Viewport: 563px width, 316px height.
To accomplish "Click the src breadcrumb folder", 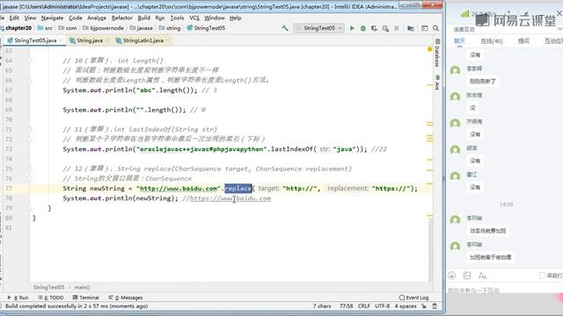I will (45, 28).
